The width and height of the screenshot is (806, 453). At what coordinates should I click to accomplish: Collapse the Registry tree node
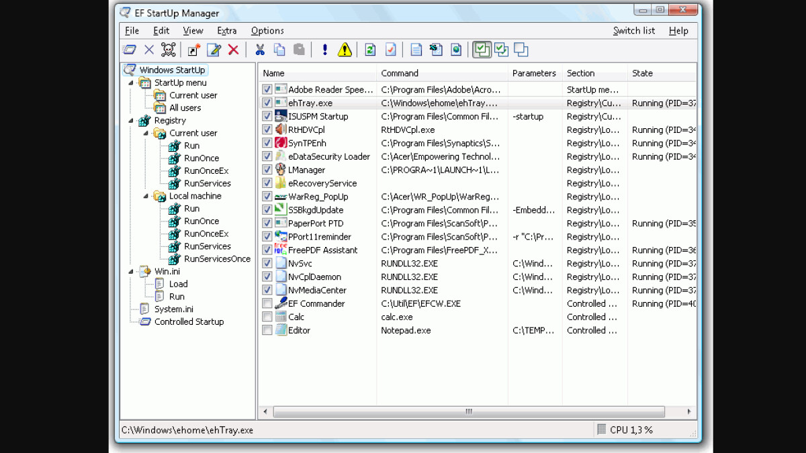[132, 121]
